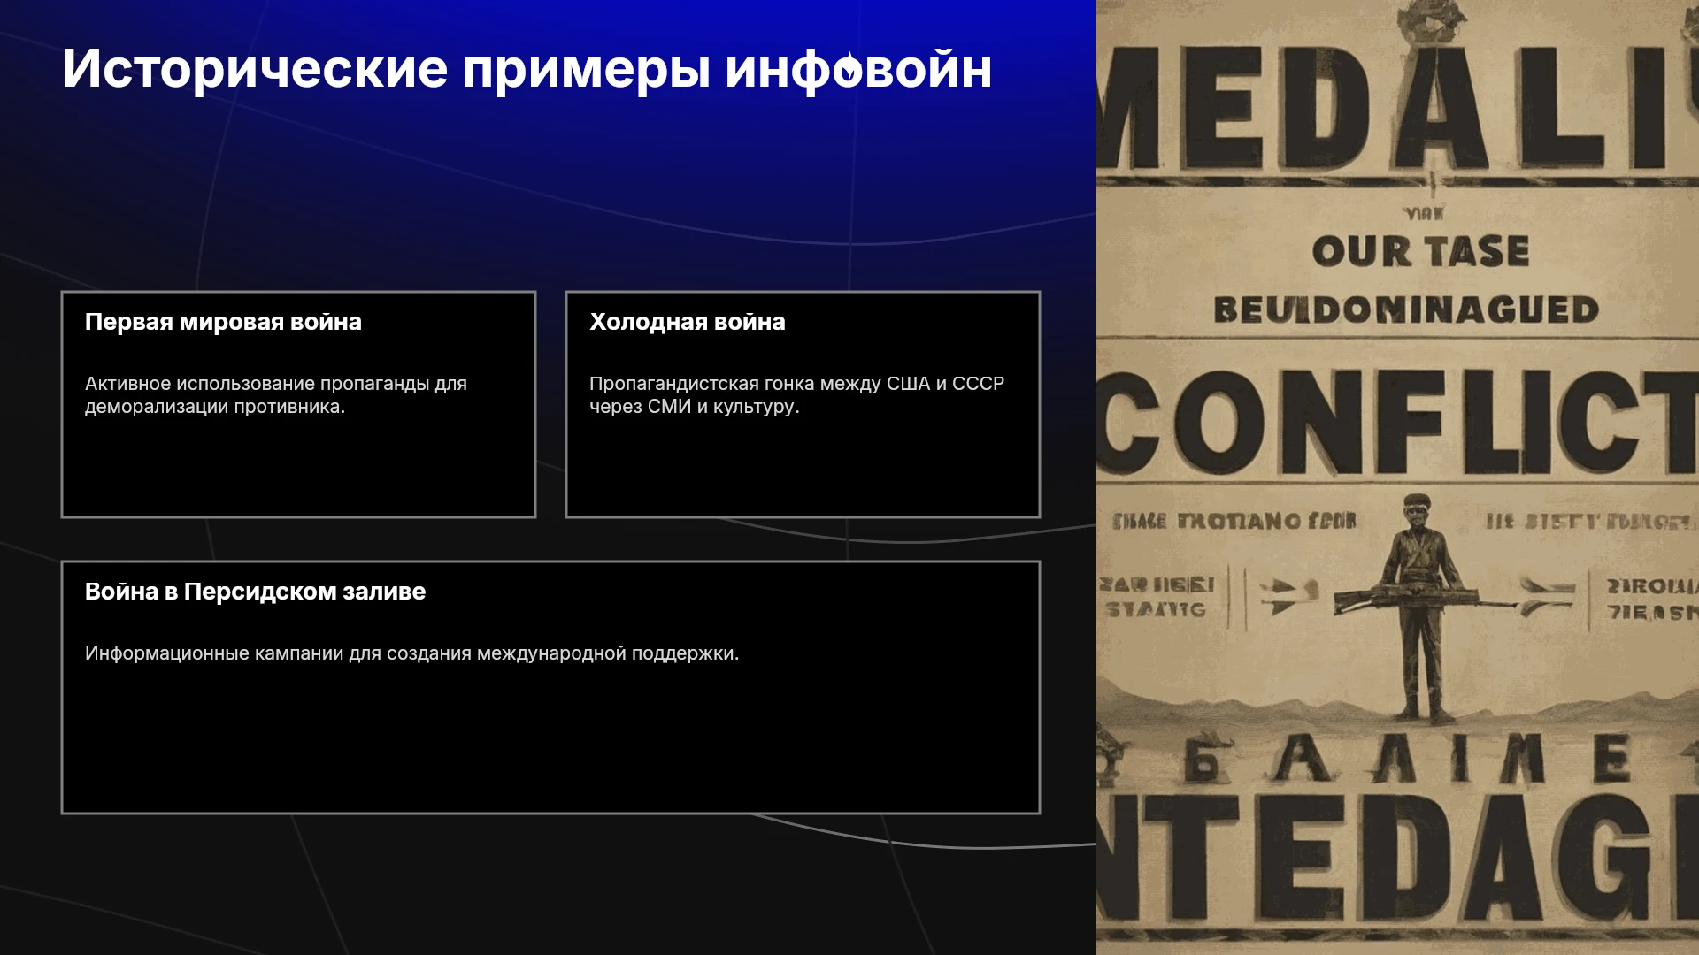Viewport: 1699px width, 955px height.
Task: Select the "Холодная война" card heading
Action: [688, 322]
